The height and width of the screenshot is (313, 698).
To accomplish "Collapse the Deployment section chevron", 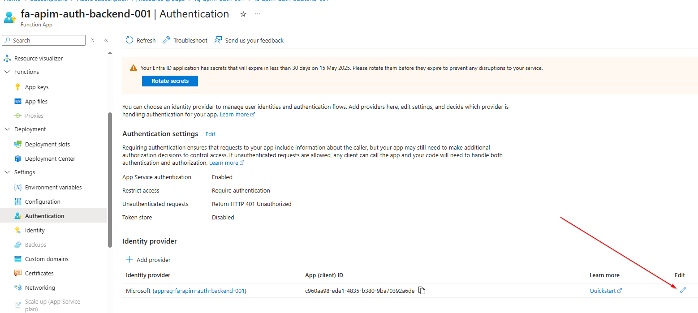I will [x=7, y=129].
